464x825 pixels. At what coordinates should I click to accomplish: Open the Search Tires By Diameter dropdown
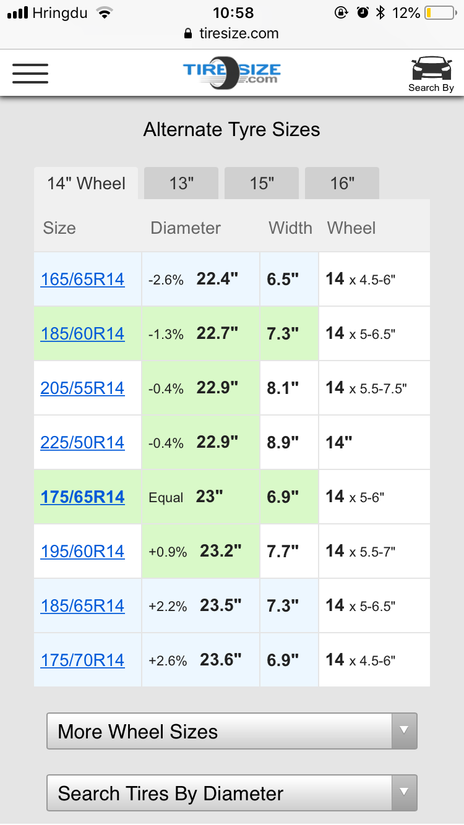(x=232, y=793)
